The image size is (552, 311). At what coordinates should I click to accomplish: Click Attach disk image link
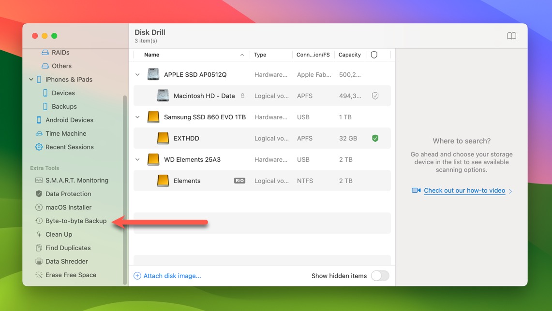click(x=172, y=276)
